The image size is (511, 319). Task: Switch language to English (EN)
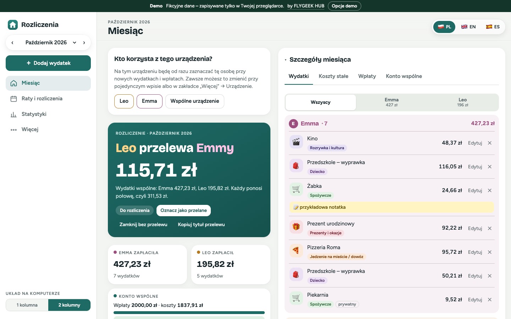point(468,27)
